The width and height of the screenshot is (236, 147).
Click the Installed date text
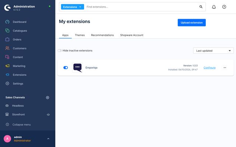click(x=183, y=69)
